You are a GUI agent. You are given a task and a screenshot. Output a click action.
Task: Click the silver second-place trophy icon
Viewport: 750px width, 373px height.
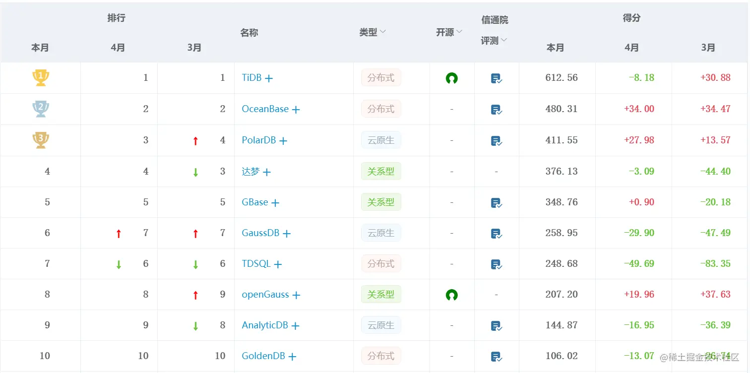(x=41, y=109)
